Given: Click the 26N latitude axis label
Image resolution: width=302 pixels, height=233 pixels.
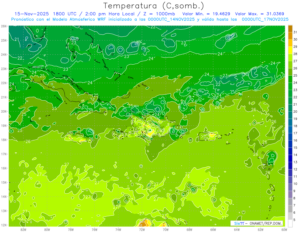Looking at the screenshot, I should [4, 26].
